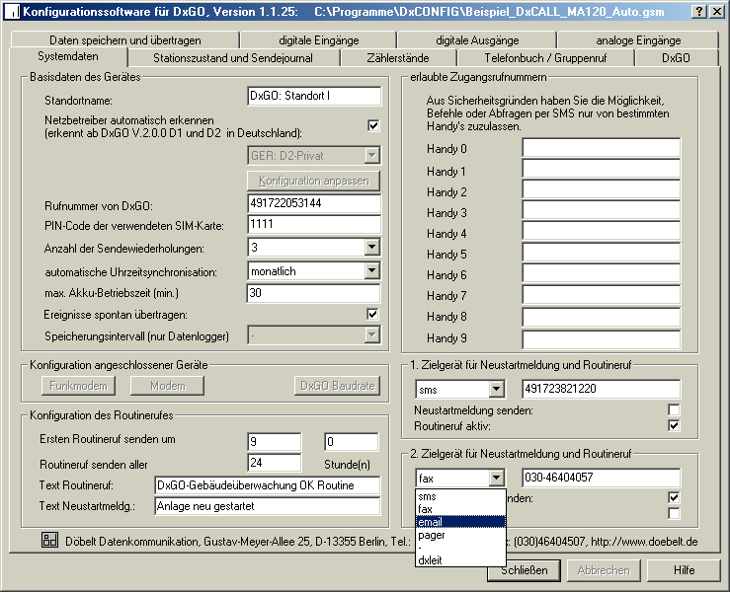Click the Handy 4 number field
This screenshot has height=592, width=730.
point(601,231)
